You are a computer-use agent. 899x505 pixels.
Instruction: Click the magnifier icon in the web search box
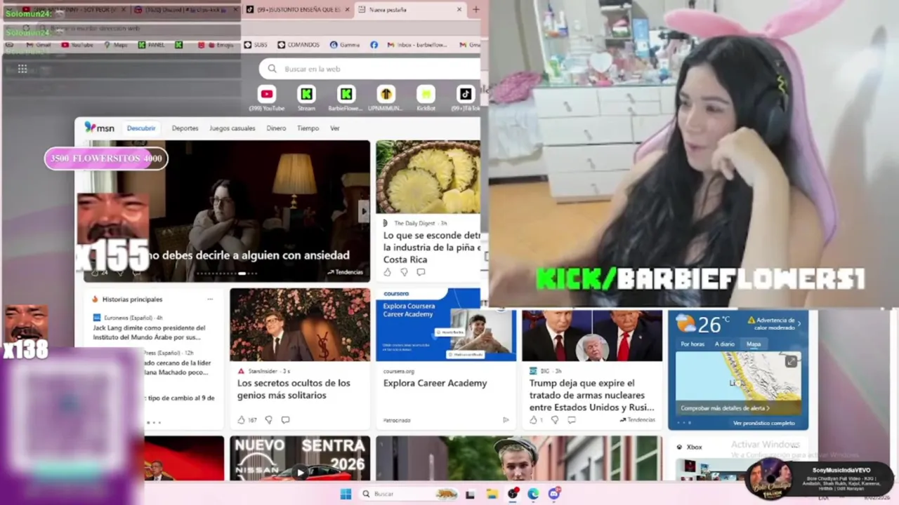tap(273, 69)
